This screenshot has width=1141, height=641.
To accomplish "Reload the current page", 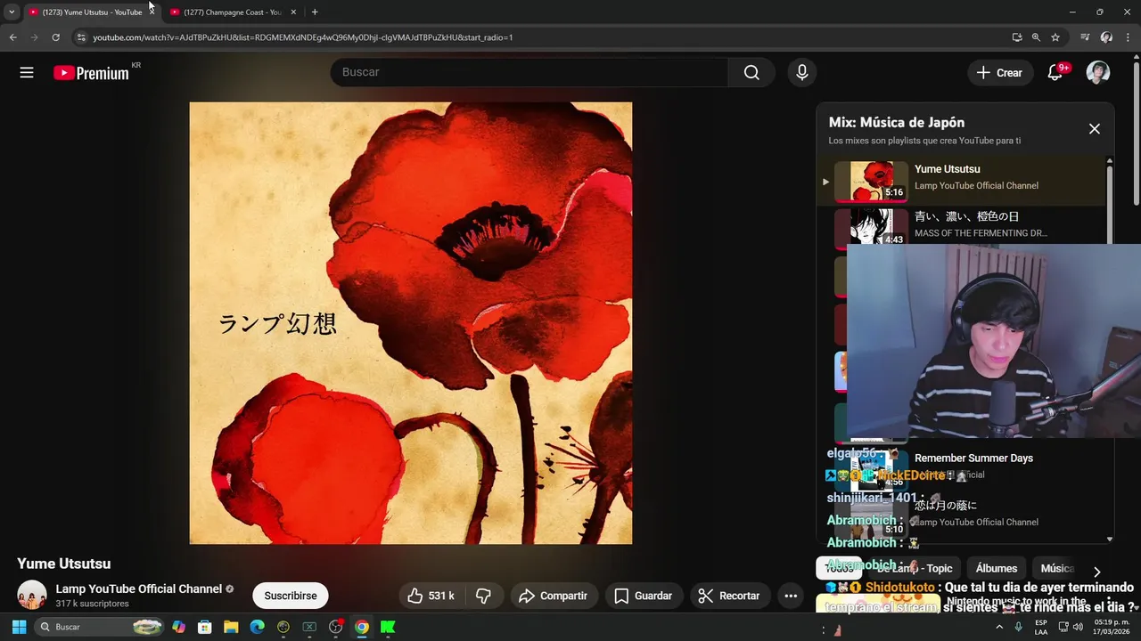I will [x=55, y=37].
